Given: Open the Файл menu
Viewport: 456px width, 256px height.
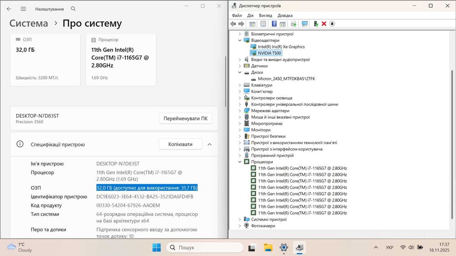Looking at the screenshot, I should (x=237, y=15).
